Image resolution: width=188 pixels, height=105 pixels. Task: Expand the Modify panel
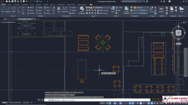tap(41, 16)
